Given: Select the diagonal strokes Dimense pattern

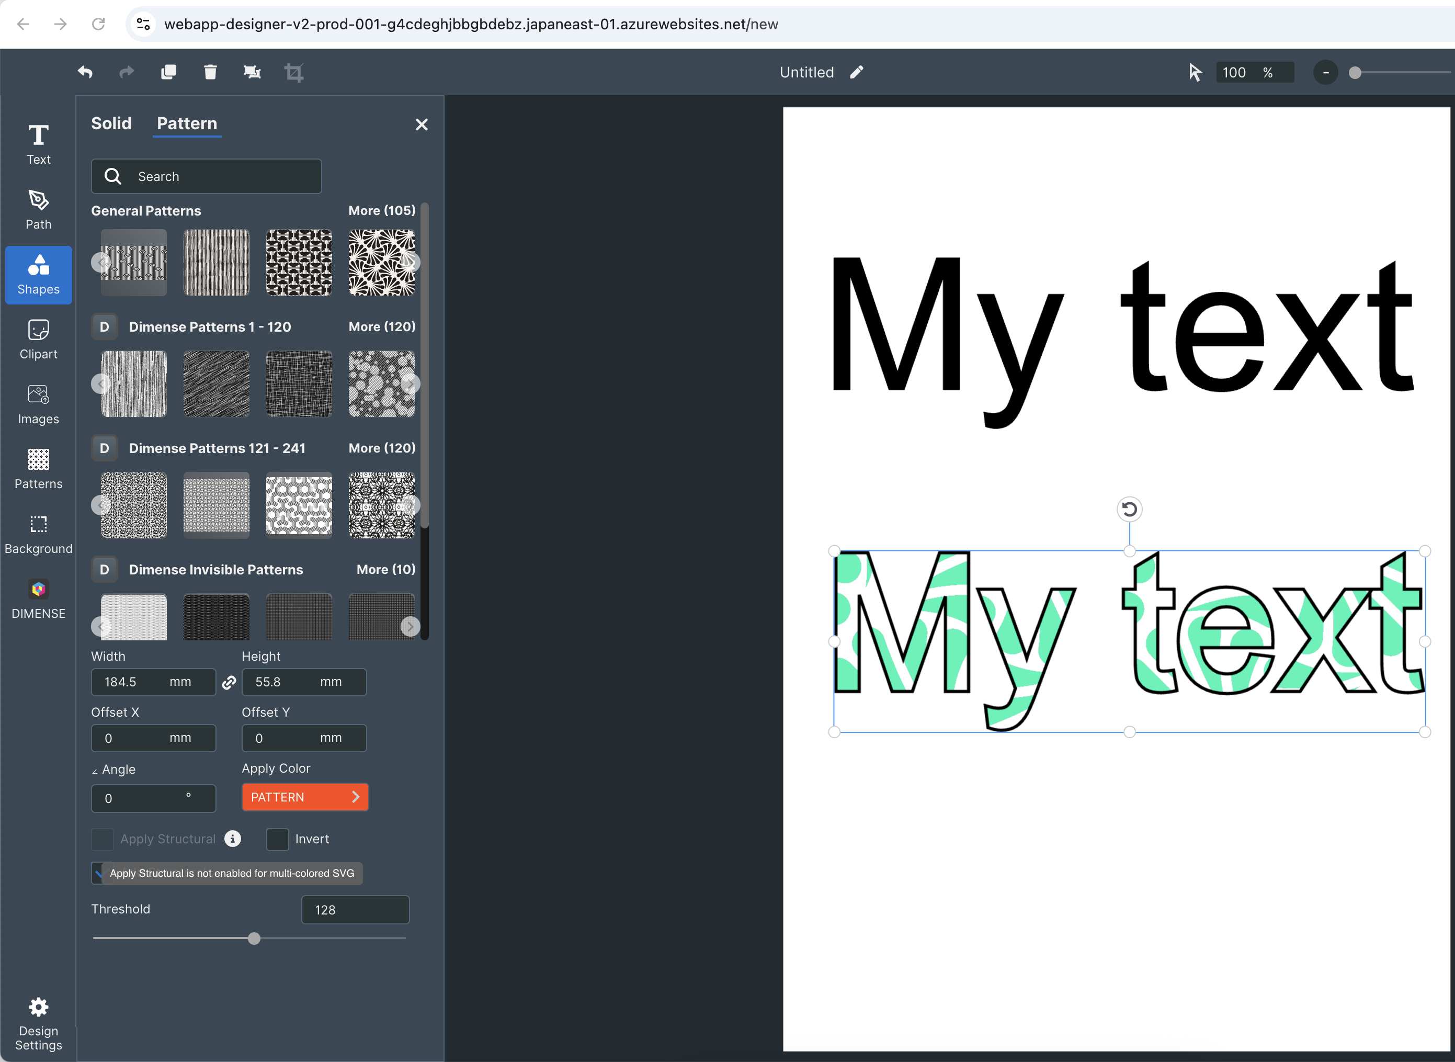Looking at the screenshot, I should tap(217, 384).
